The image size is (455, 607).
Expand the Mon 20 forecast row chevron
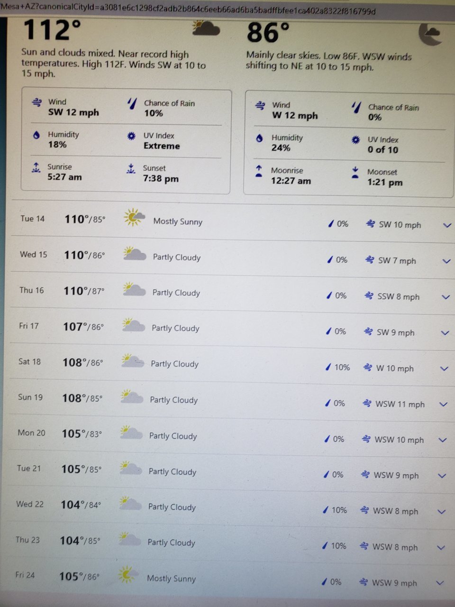[443, 440]
